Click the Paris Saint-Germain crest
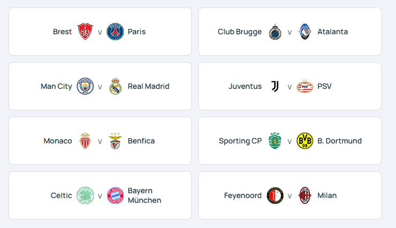The width and height of the screenshot is (396, 228). (115, 32)
